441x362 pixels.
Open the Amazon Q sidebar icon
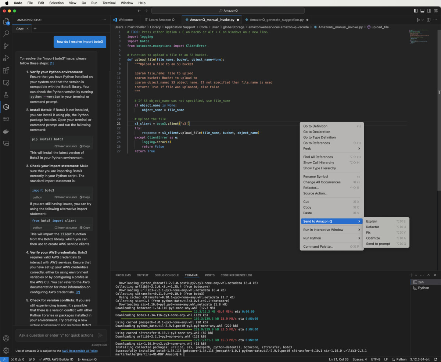point(6,106)
